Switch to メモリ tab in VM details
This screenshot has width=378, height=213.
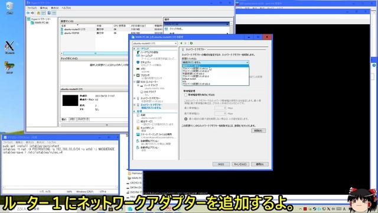coord(72,120)
